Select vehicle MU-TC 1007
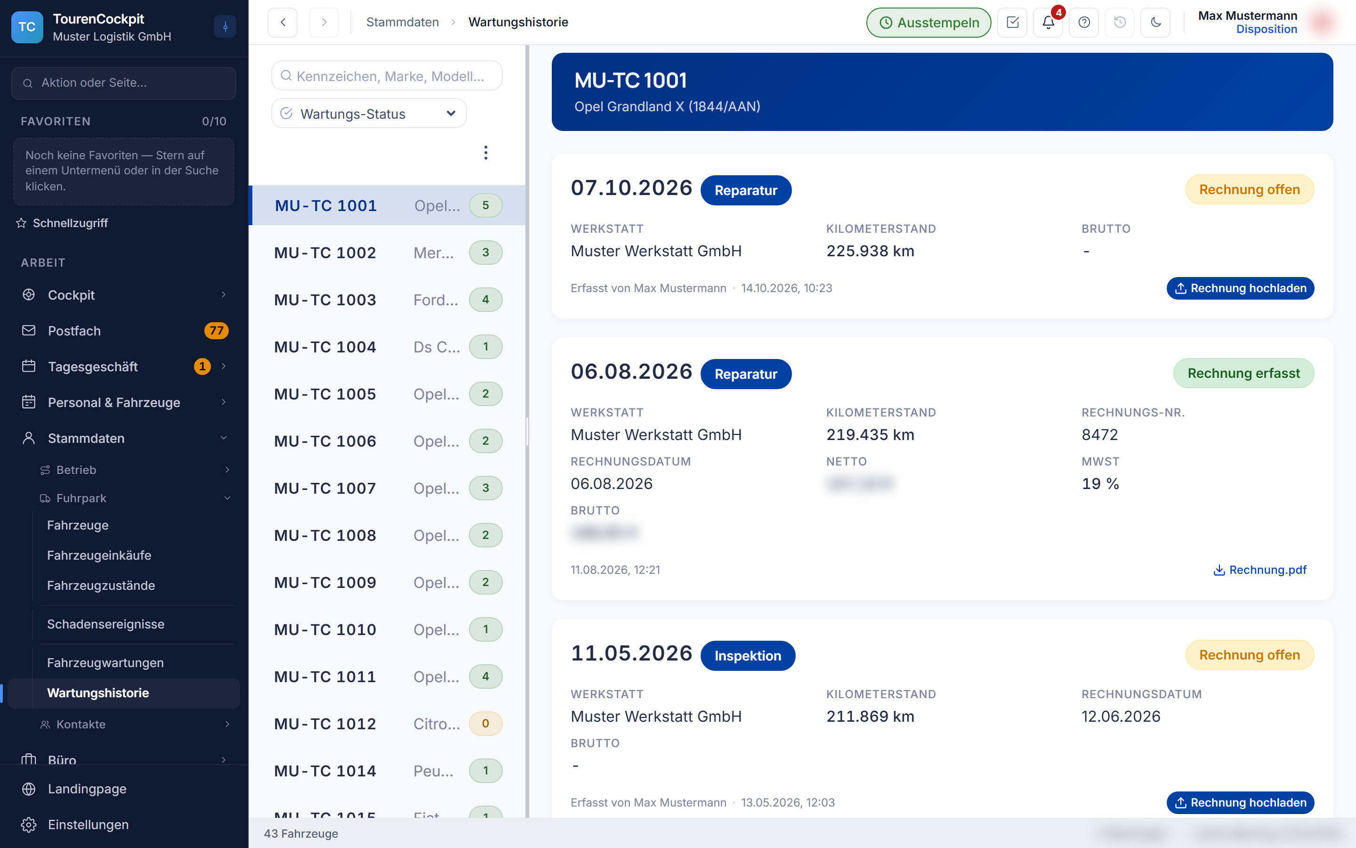Viewport: 1356px width, 848px height. [387, 489]
